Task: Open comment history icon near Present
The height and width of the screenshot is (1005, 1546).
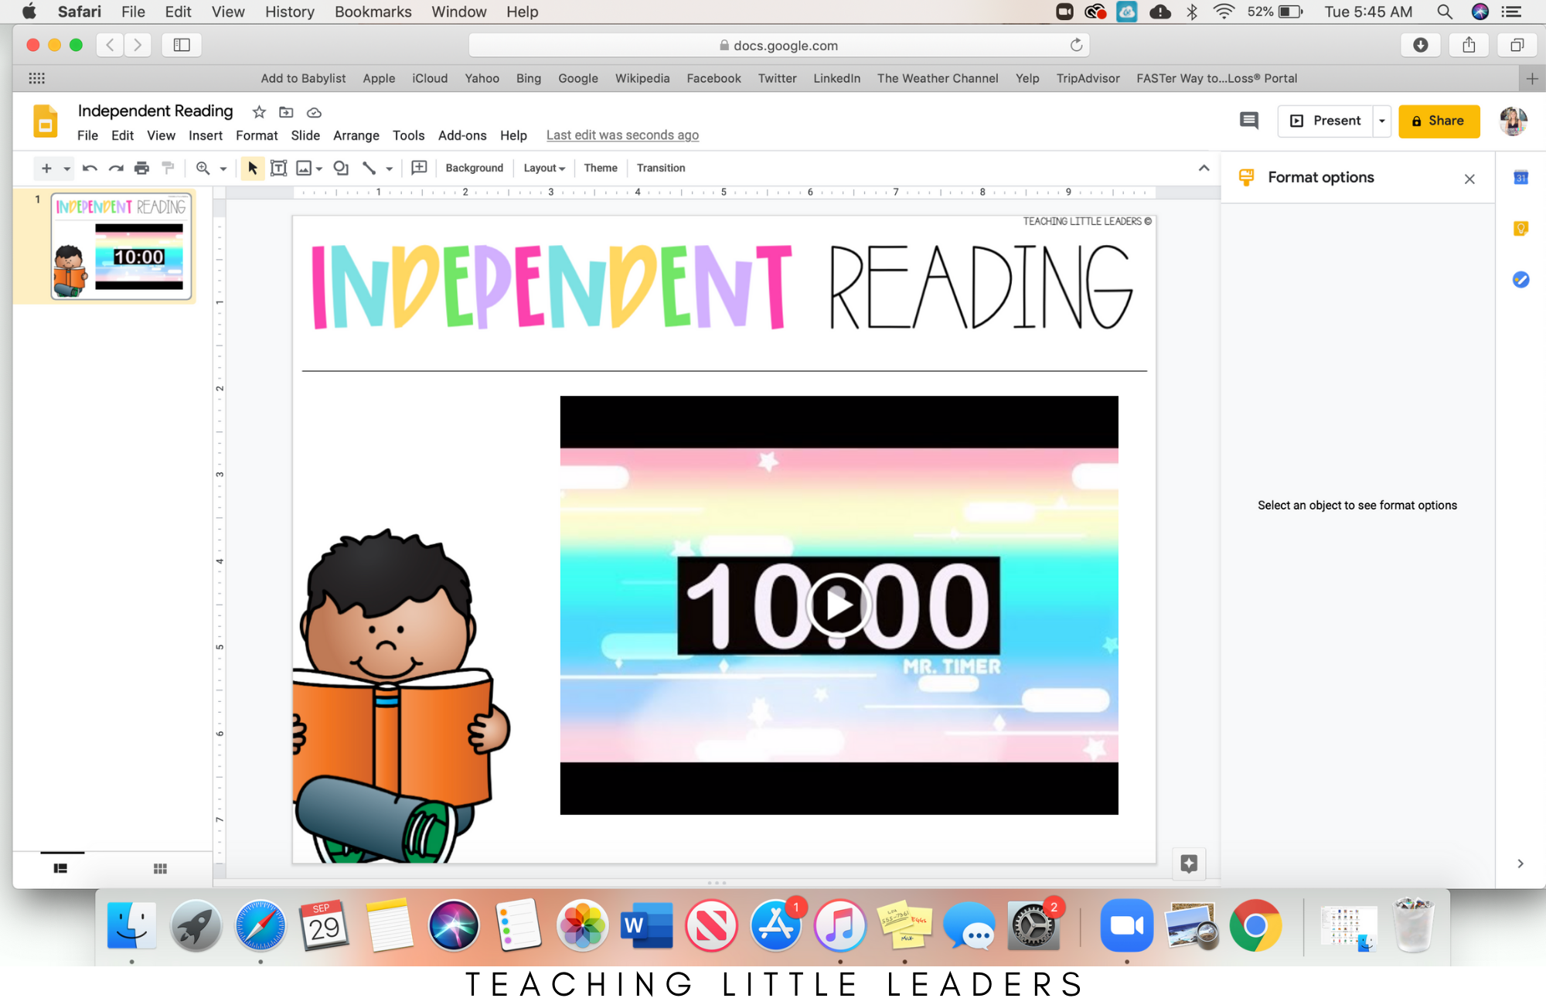Action: tap(1248, 121)
